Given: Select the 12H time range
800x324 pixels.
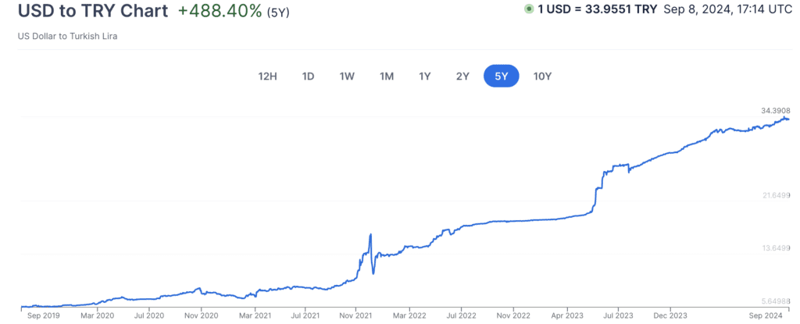Looking at the screenshot, I should click(x=267, y=76).
